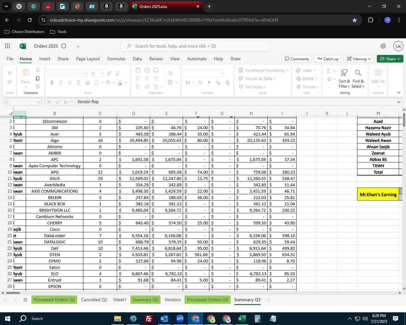The height and width of the screenshot is (325, 406).
Task: Click the Add-ins icon
Action: point(378,73)
